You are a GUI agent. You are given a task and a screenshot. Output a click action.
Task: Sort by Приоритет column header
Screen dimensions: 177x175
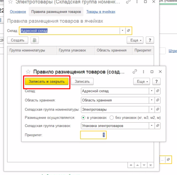click(x=143, y=50)
